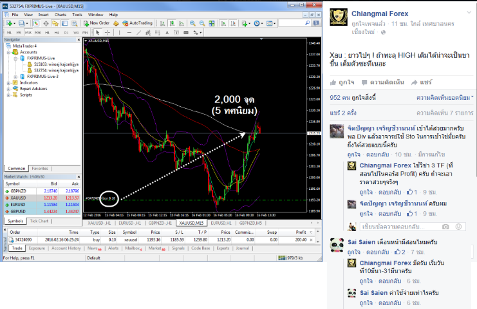Screen dimensions: 477x309
Task: Open the Account History terminal tab
Action: pos(66,248)
